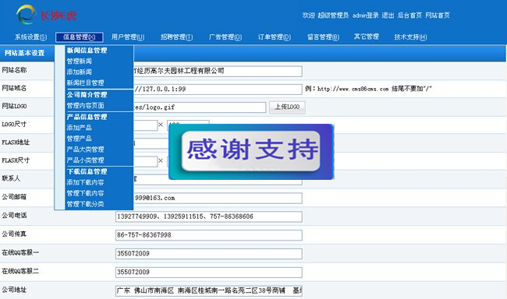Click the 上传LOGO button
The height and width of the screenshot is (299, 507).
(x=287, y=107)
